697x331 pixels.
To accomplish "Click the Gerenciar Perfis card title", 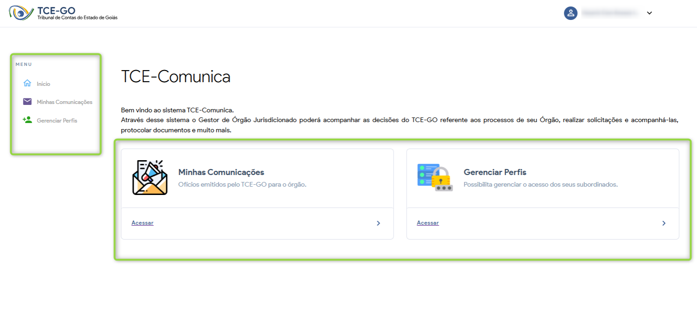I will pos(495,172).
